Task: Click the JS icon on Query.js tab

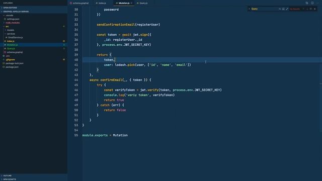Action: (137, 3)
